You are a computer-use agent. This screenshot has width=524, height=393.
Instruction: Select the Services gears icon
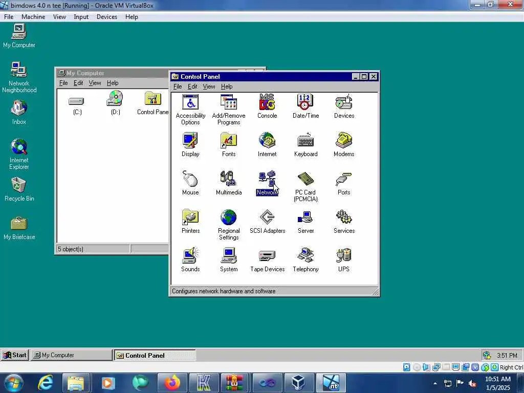pyautogui.click(x=344, y=221)
